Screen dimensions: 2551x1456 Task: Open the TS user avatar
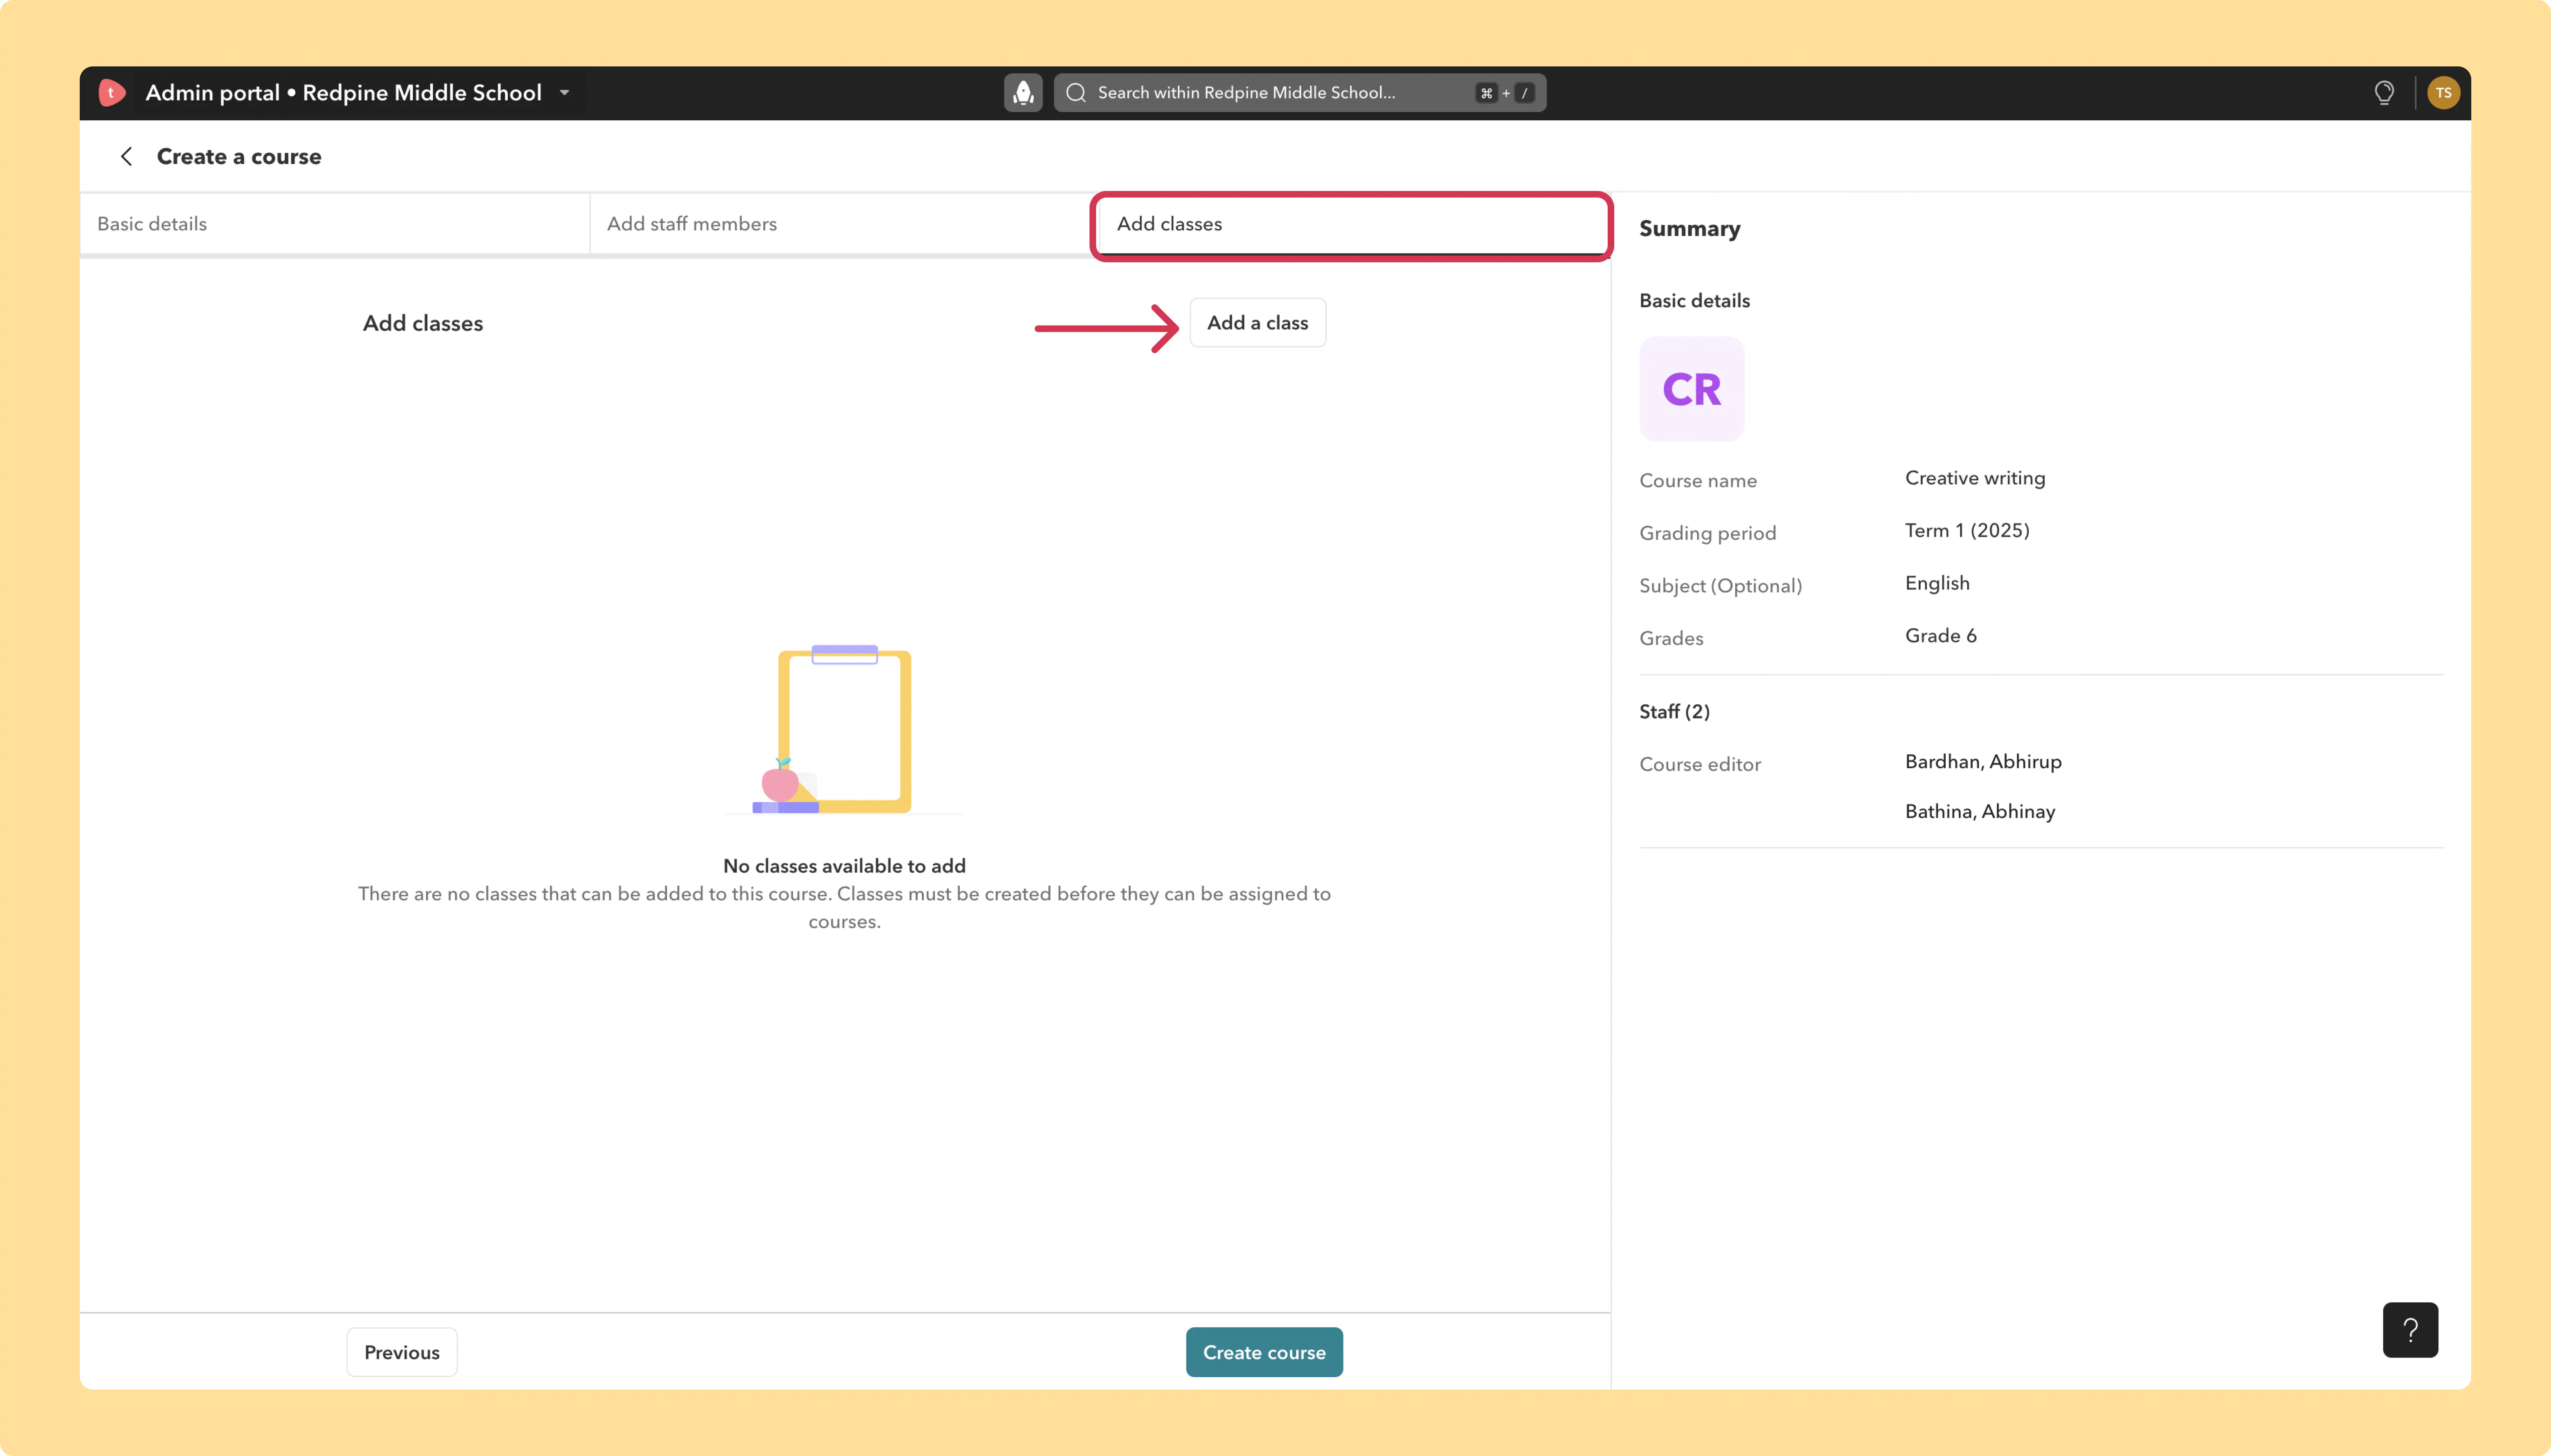(x=2443, y=93)
